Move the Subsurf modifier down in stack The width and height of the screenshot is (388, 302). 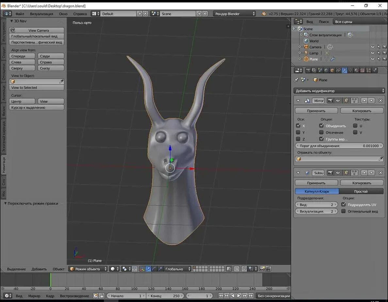[371, 173]
